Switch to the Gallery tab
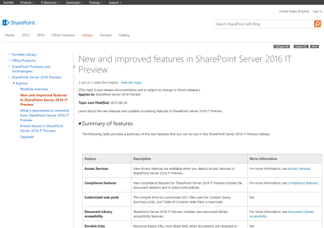The height and width of the screenshot is (228, 324). (124, 35)
